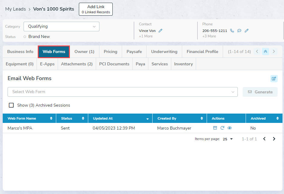Open the Equipment (0) tab
The image size is (284, 194).
(20, 64)
